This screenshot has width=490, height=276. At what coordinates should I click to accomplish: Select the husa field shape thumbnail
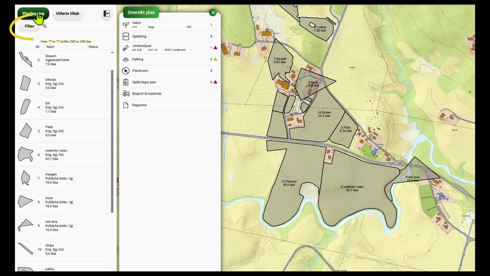(26, 202)
